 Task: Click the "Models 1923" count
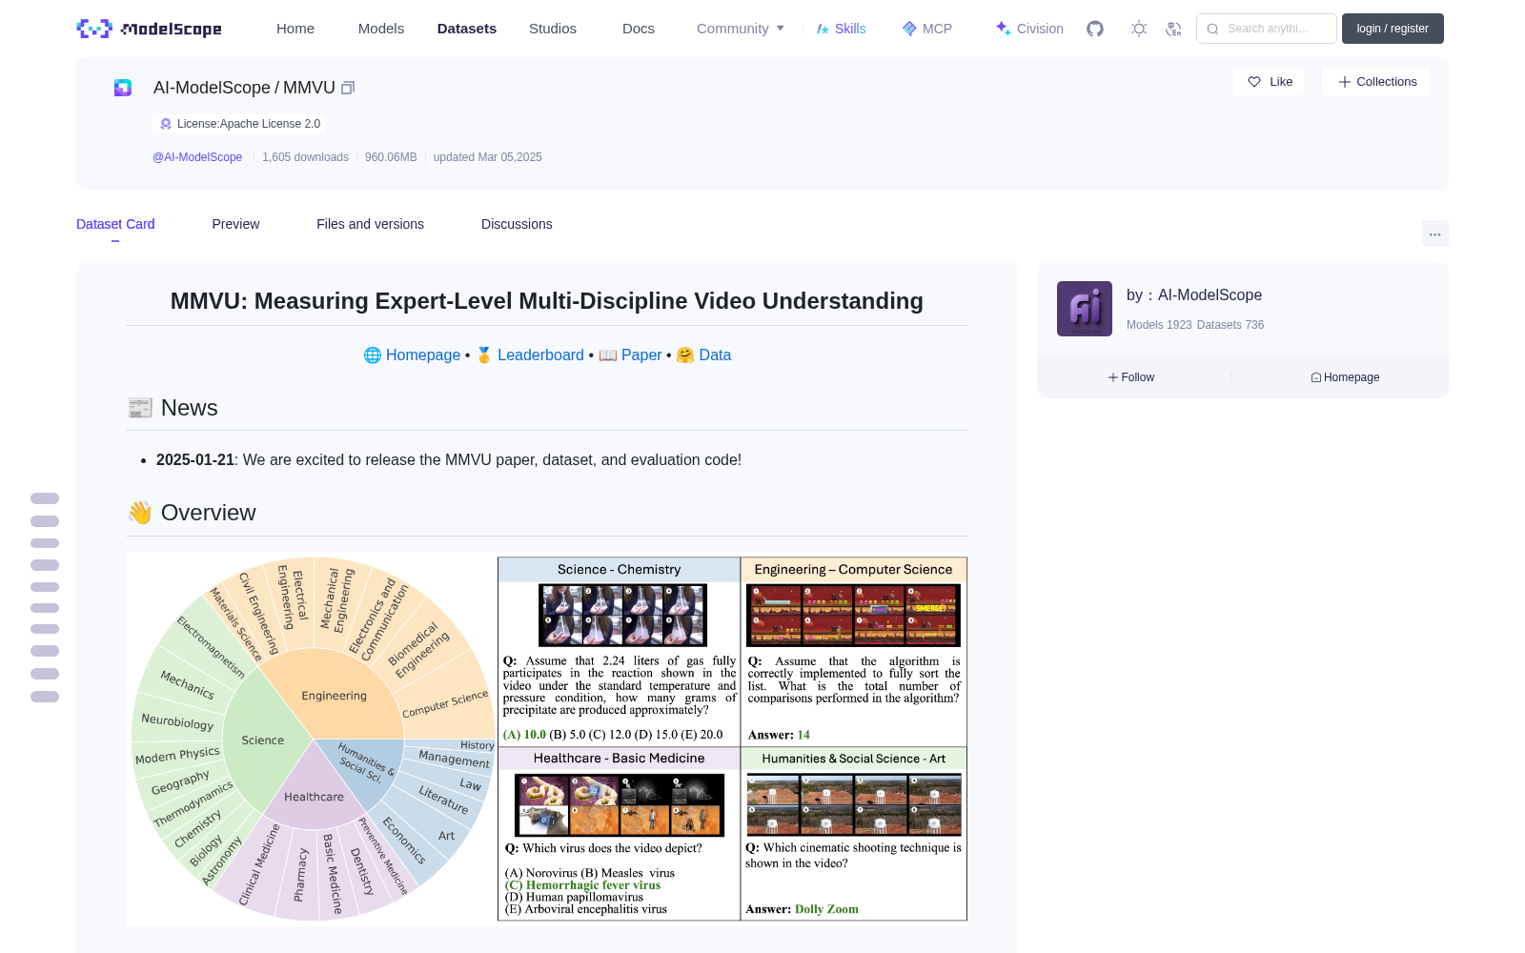point(1159,325)
